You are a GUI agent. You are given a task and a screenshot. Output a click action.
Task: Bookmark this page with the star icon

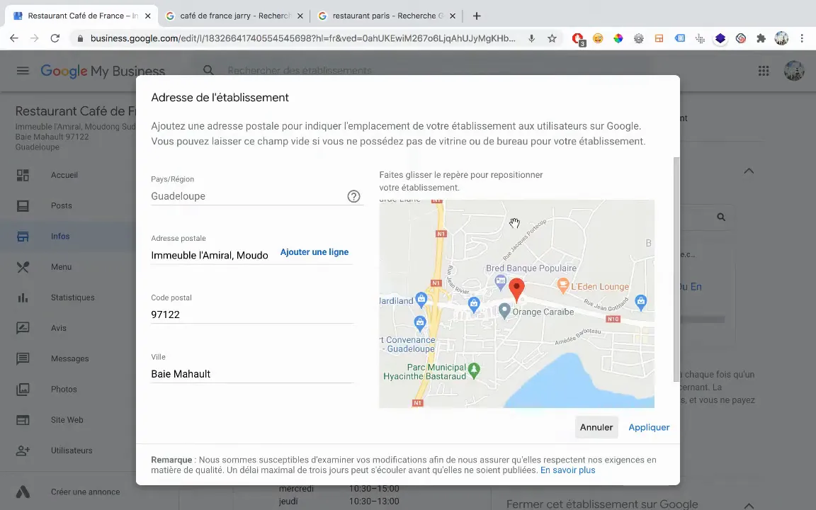pos(552,38)
